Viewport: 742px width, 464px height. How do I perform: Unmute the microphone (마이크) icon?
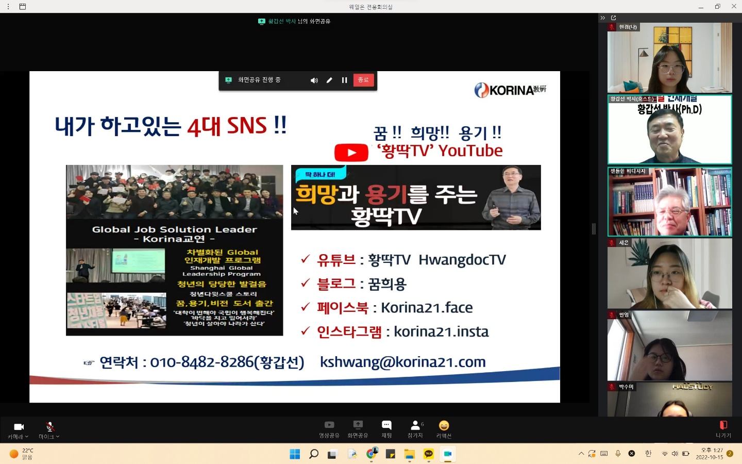[x=50, y=427]
